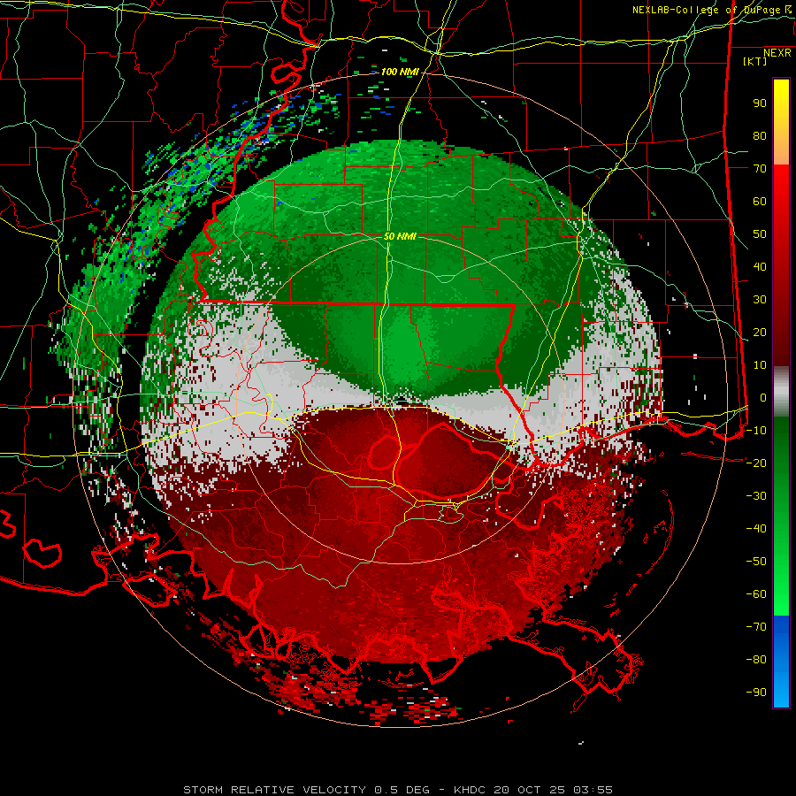Viewport: 796px width, 796px height.
Task: Click the 'KHDC 20 OCT 25 03:55' timestamp
Action: (x=533, y=790)
